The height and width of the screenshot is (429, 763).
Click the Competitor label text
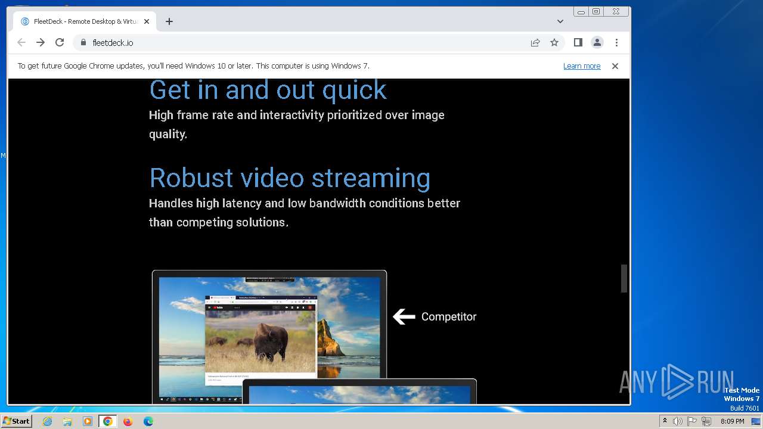tap(449, 317)
